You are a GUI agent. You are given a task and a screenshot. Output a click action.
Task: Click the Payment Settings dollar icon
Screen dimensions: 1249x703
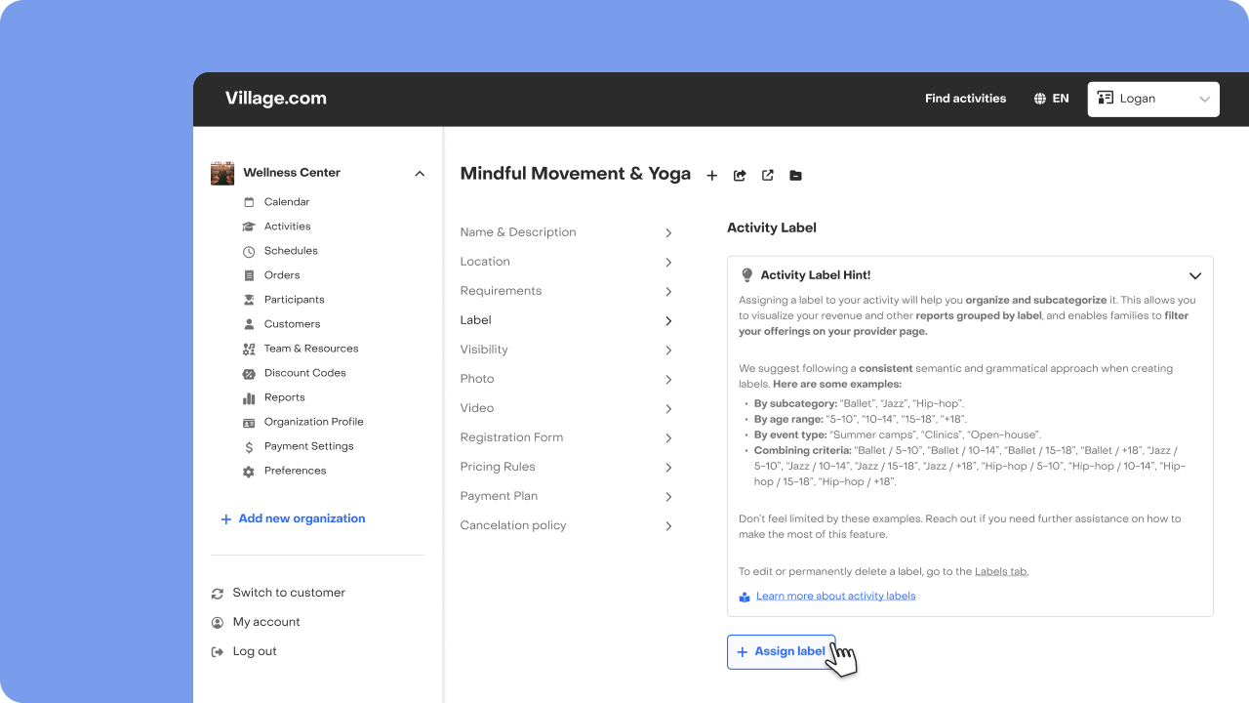click(249, 446)
